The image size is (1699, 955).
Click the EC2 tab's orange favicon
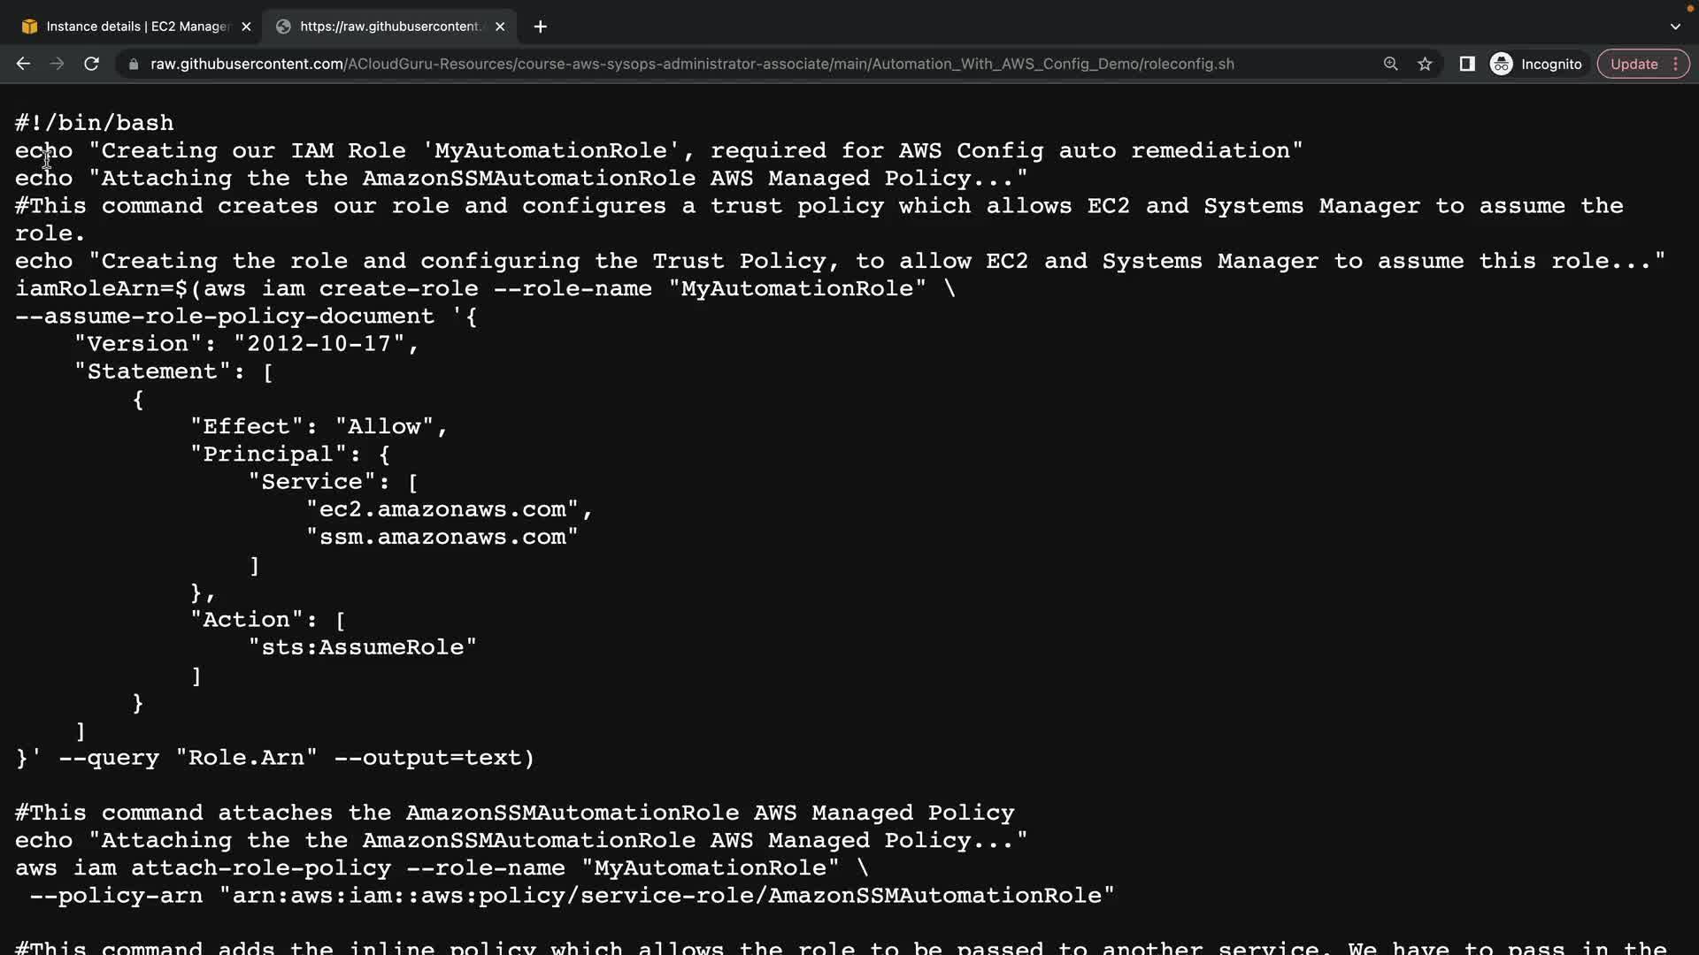pyautogui.click(x=29, y=27)
